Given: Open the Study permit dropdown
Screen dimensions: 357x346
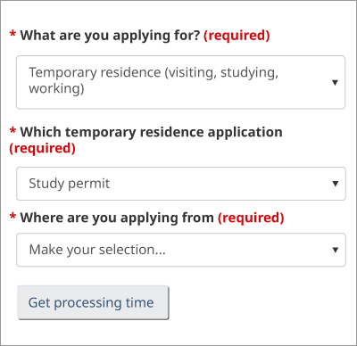Looking at the screenshot, I should pyautogui.click(x=181, y=184).
